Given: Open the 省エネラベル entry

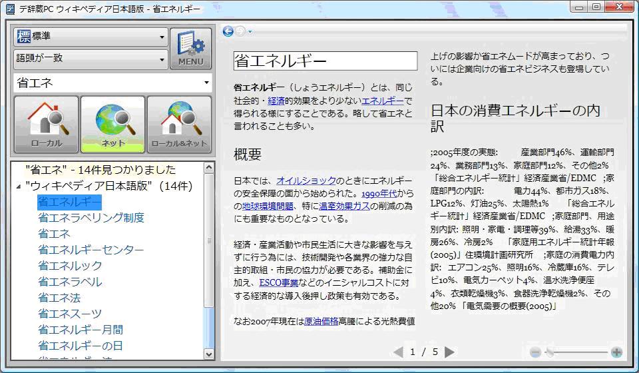Looking at the screenshot, I should tap(70, 282).
